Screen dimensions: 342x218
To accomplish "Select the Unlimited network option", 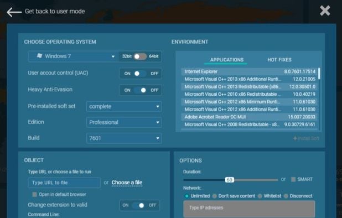I will [186, 196].
